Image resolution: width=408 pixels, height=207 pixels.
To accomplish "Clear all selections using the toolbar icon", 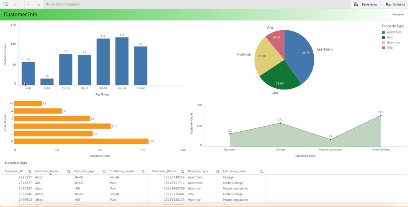I will coord(37,4).
